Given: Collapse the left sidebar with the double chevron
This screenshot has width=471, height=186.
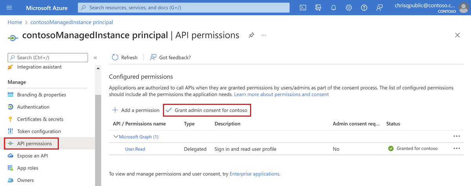Looking at the screenshot, I should [95, 58].
